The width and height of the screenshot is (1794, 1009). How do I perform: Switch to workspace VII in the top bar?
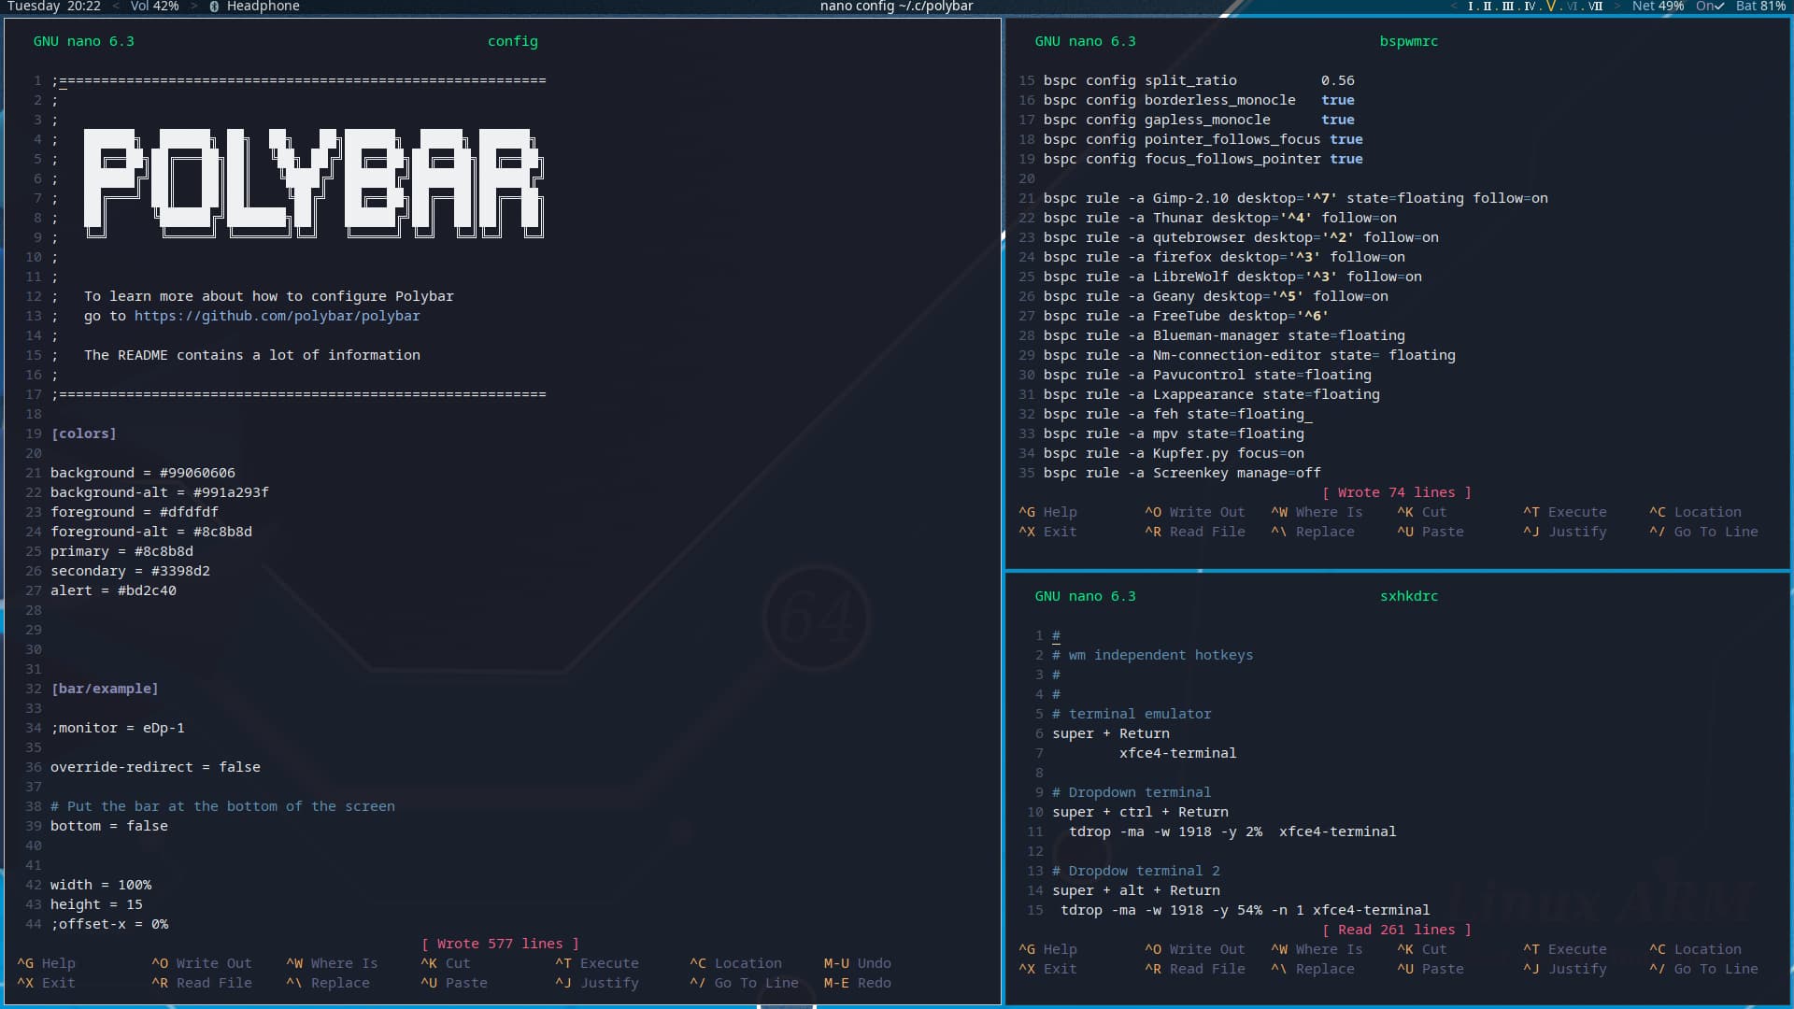coord(1595,7)
